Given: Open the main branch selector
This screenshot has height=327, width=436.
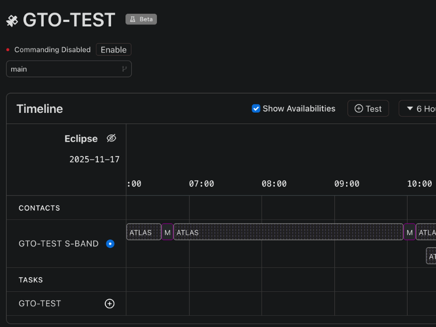Looking at the screenshot, I should point(69,69).
